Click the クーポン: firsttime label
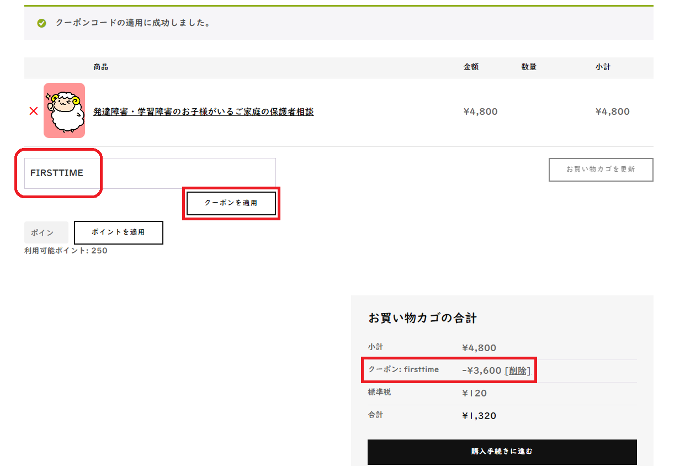This screenshot has height=466, width=685. point(403,369)
